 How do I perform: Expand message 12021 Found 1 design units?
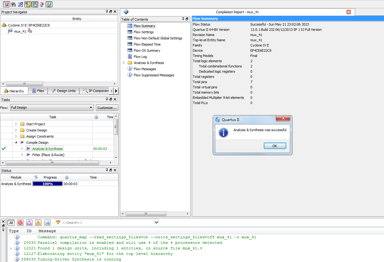[11, 248]
